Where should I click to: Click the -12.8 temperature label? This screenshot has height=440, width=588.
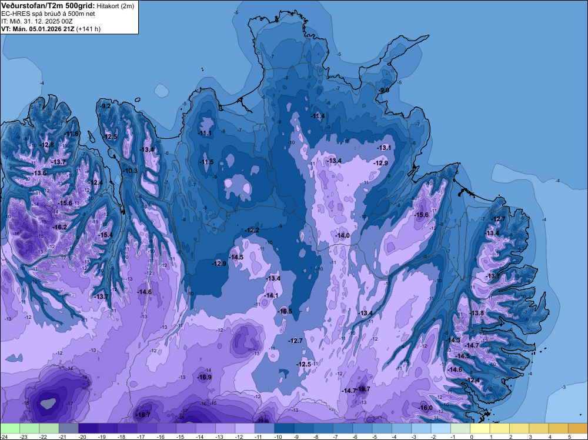[x=46, y=145]
